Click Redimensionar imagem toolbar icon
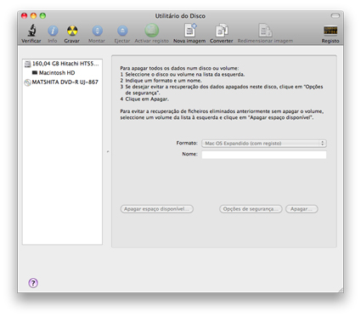The height and width of the screenshot is (317, 361). coord(265,31)
